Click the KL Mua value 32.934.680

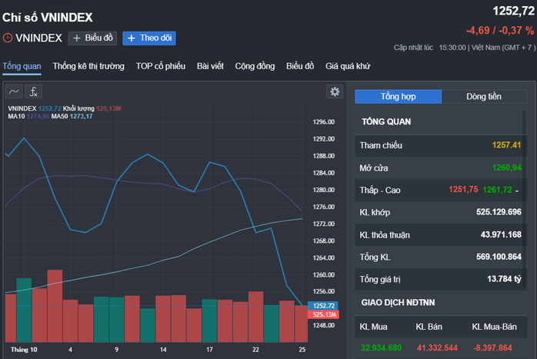(381, 348)
